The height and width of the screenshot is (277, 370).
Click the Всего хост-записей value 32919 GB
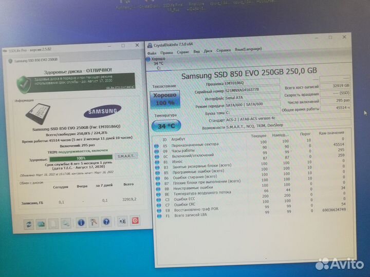(335, 86)
